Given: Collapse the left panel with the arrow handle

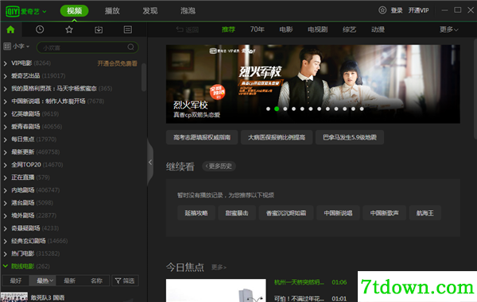Looking at the screenshot, I should pos(150,162).
